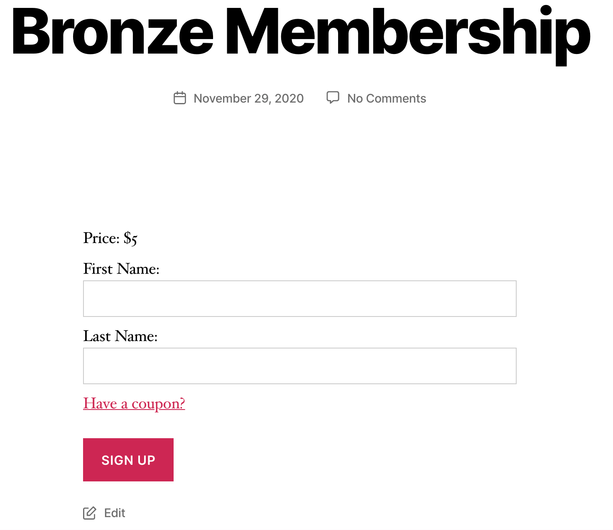This screenshot has width=613, height=530.
Task: Click the word Comments in post meta
Action: [x=396, y=98]
